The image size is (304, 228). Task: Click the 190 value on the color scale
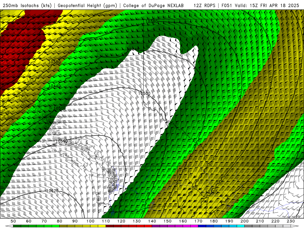tap(230, 221)
